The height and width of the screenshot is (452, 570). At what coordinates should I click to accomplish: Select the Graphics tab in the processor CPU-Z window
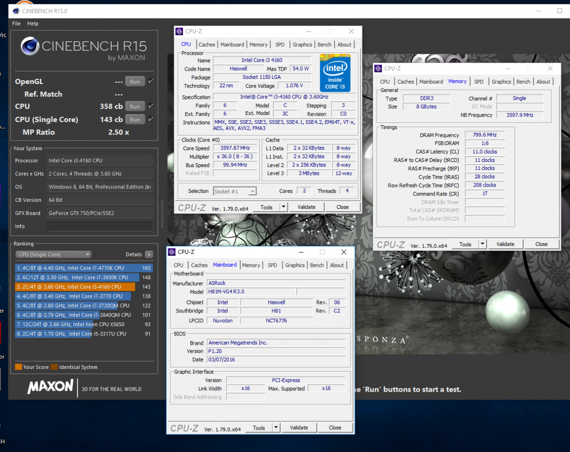point(302,45)
